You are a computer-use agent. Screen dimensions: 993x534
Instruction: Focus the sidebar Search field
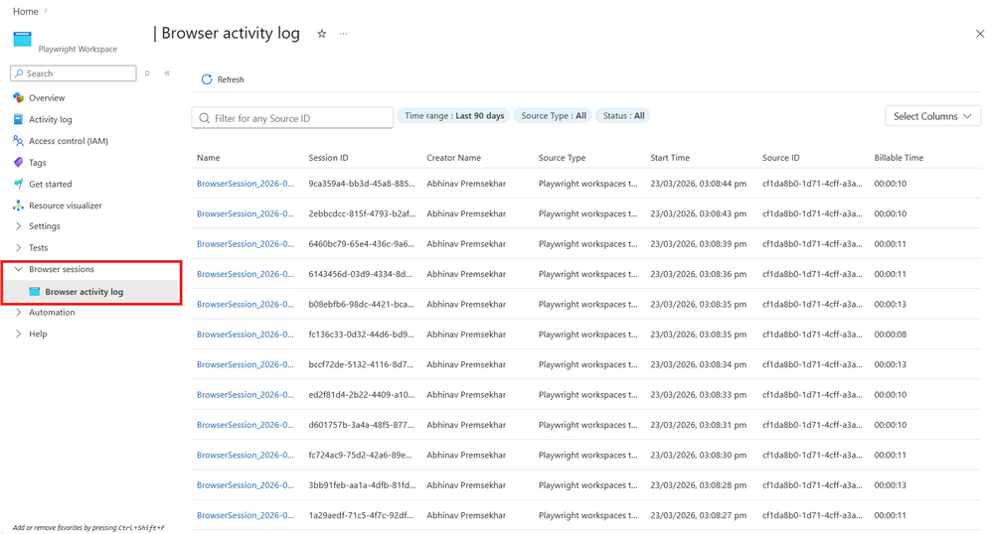point(74,73)
